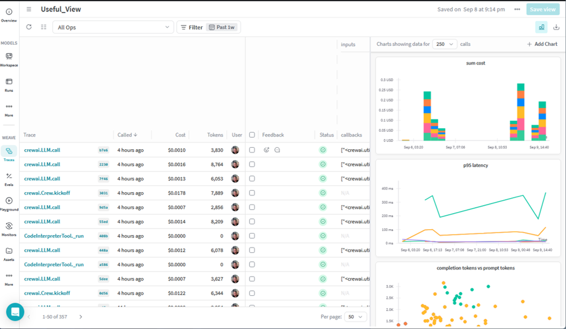This screenshot has height=329, width=566.
Task: Open the Assets sidebar section
Action: [9, 253]
